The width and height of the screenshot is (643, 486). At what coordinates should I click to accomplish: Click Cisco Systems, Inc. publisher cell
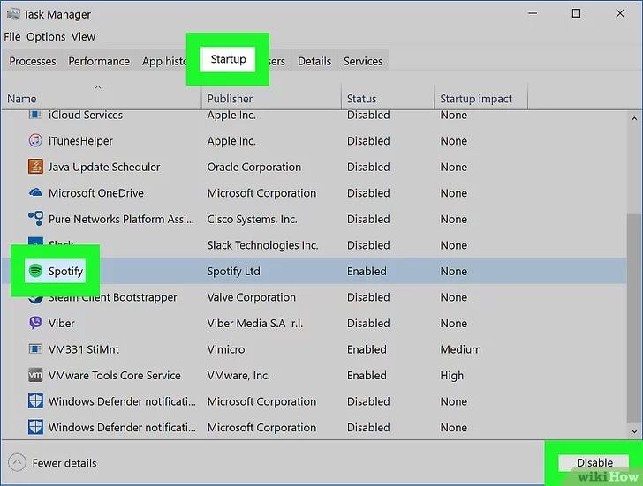[x=252, y=220]
